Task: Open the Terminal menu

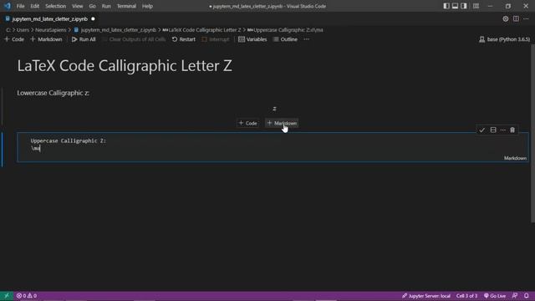Action: (x=126, y=6)
